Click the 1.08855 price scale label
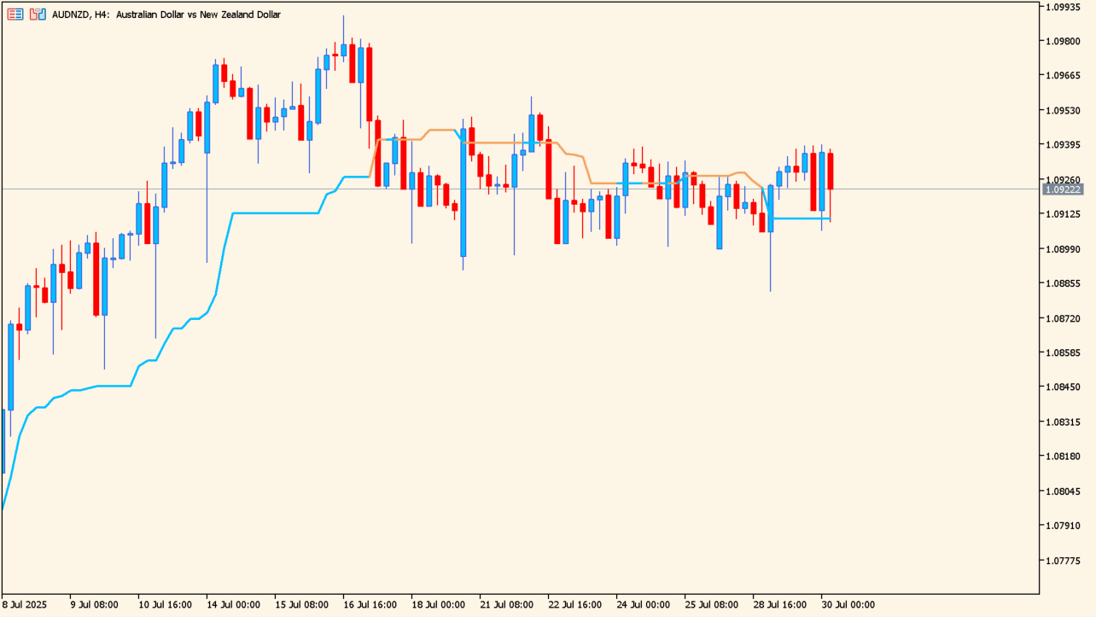This screenshot has width=1096, height=617. (x=1064, y=283)
